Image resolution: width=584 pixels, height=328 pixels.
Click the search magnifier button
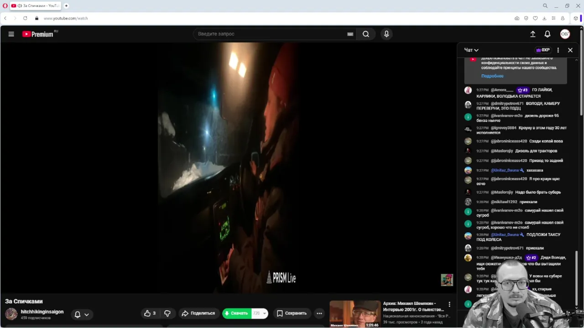[366, 34]
